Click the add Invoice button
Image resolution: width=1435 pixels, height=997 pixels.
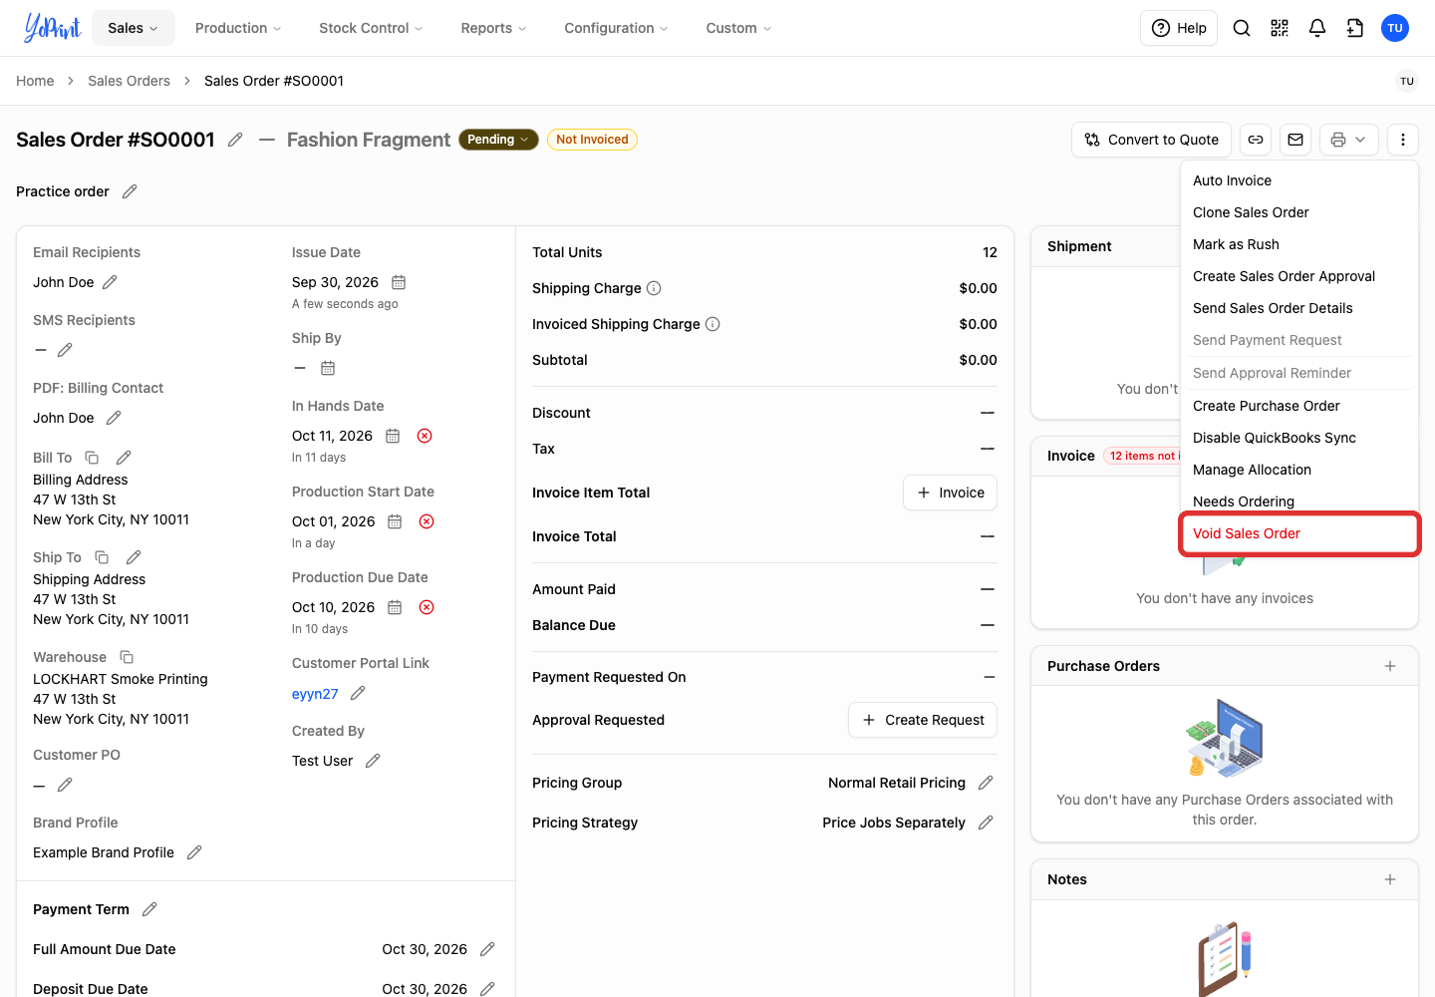[950, 493]
